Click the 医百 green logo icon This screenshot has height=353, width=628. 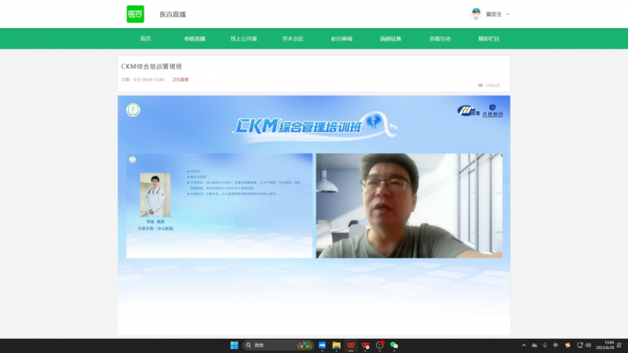point(135,14)
